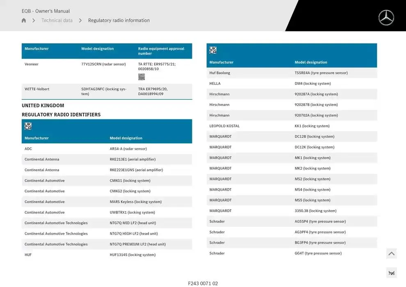Click the UKCA mark above the left table

click(x=28, y=126)
